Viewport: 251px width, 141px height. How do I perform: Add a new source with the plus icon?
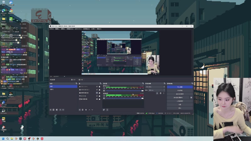coord(80,110)
